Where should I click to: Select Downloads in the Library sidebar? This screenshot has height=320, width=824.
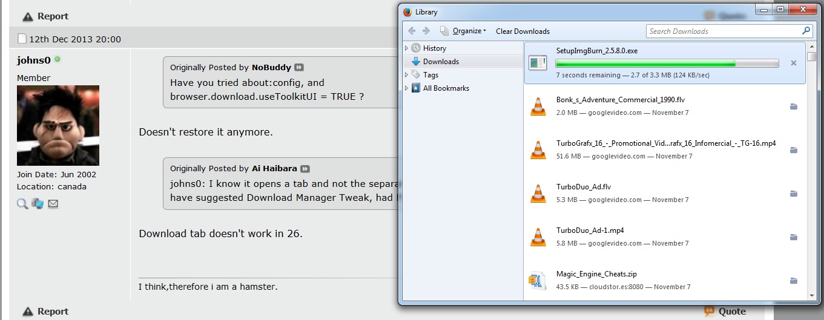441,62
